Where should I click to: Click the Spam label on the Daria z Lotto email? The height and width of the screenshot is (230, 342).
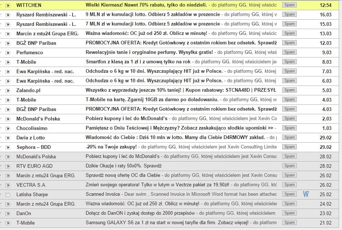pos(289,137)
